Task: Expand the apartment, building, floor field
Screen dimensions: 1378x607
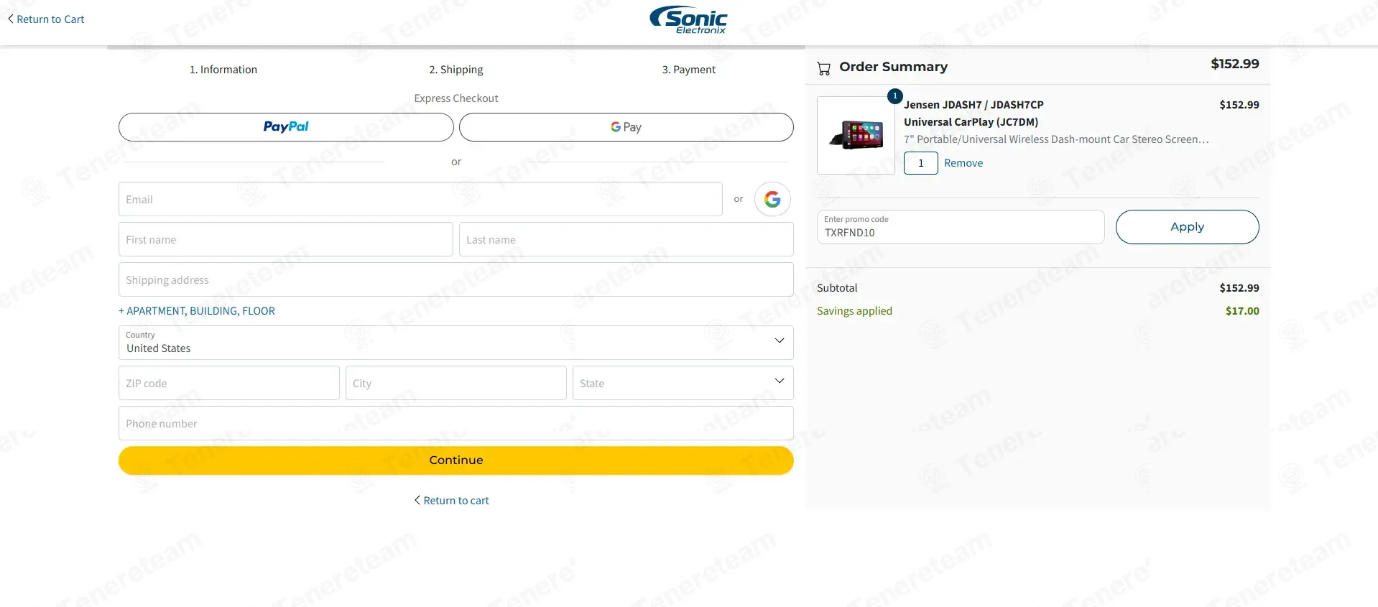Action: (x=197, y=311)
